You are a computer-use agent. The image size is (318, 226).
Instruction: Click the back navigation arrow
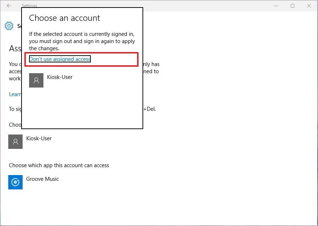coord(9,6)
